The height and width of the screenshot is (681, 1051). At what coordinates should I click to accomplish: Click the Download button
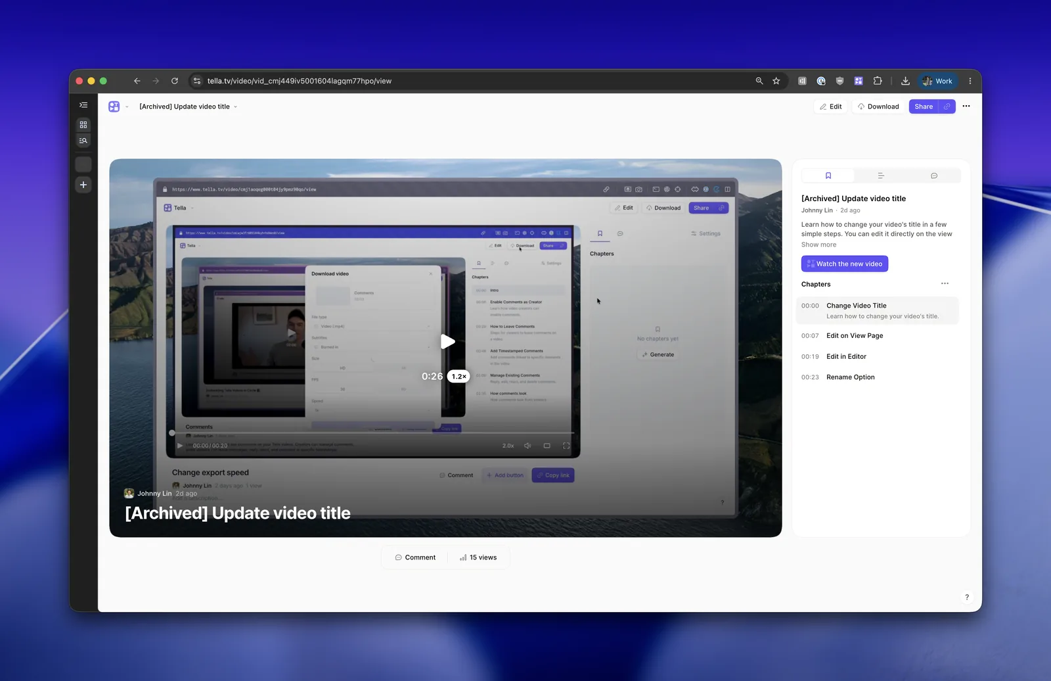click(878, 106)
